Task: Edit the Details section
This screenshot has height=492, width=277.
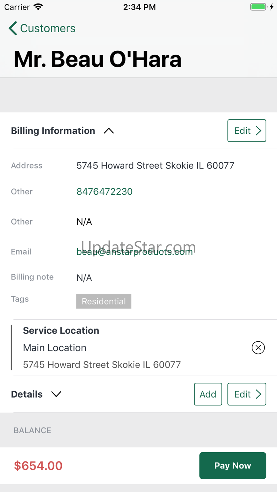Action: point(247,394)
